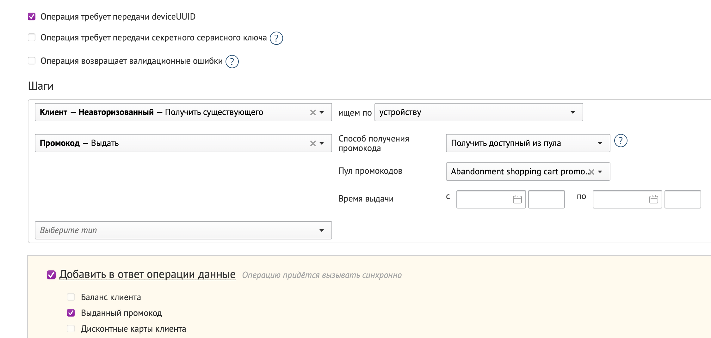Viewport: 711px width, 338px height.
Task: Click the Операцию придётся вызывать синхронно note
Action: coord(322,275)
